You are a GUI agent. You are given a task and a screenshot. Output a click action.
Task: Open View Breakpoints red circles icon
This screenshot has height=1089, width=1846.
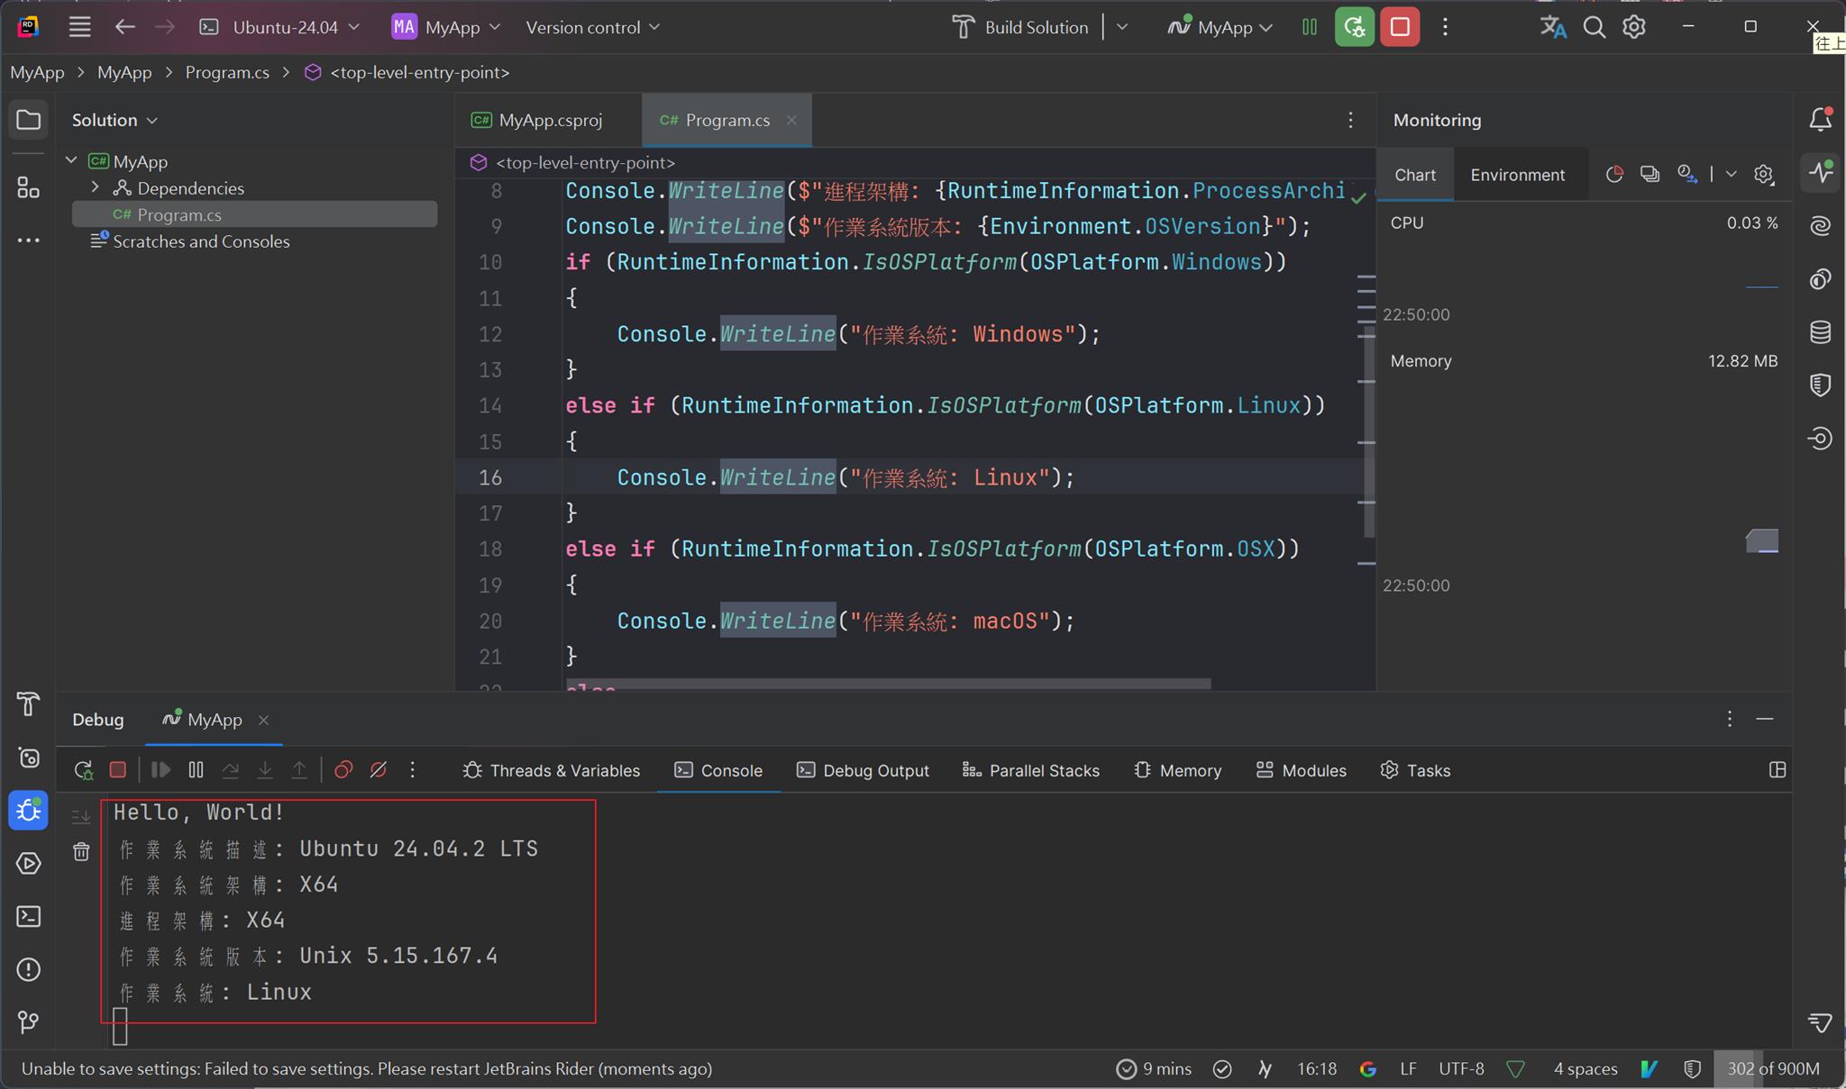coord(343,770)
